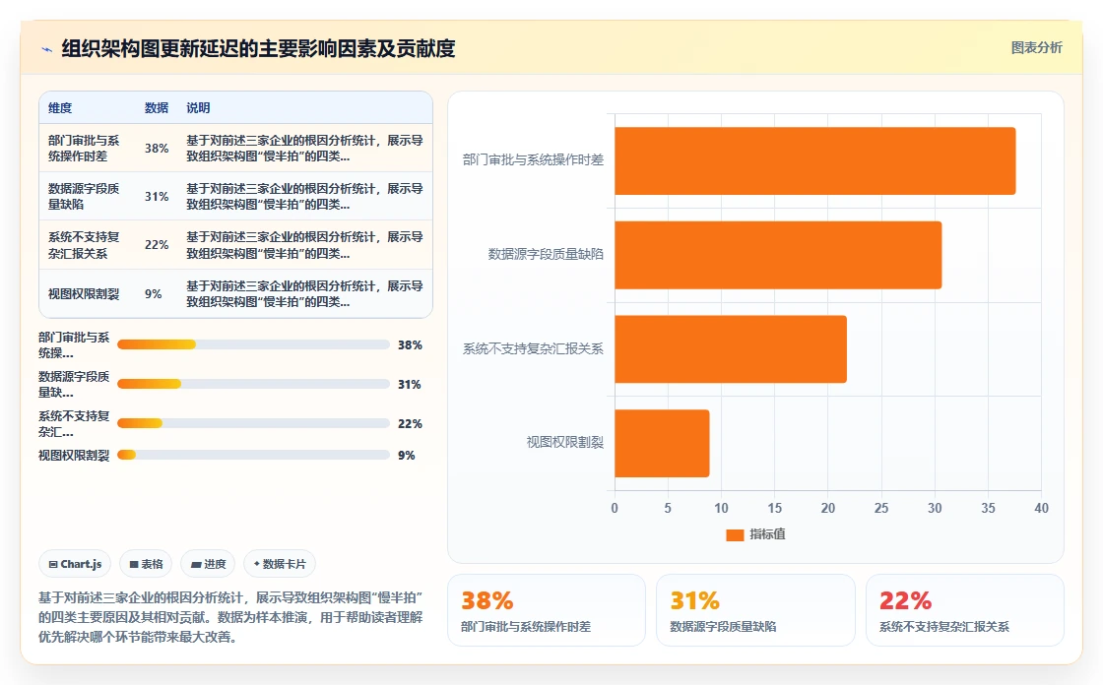Click x-axis tick value 40

1041,508
